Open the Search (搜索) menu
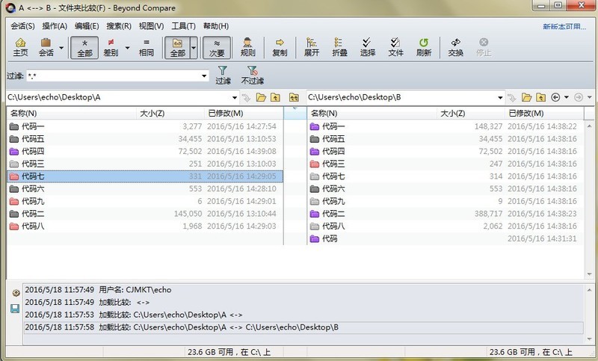Viewport: 598px width, 361px height. [x=119, y=26]
